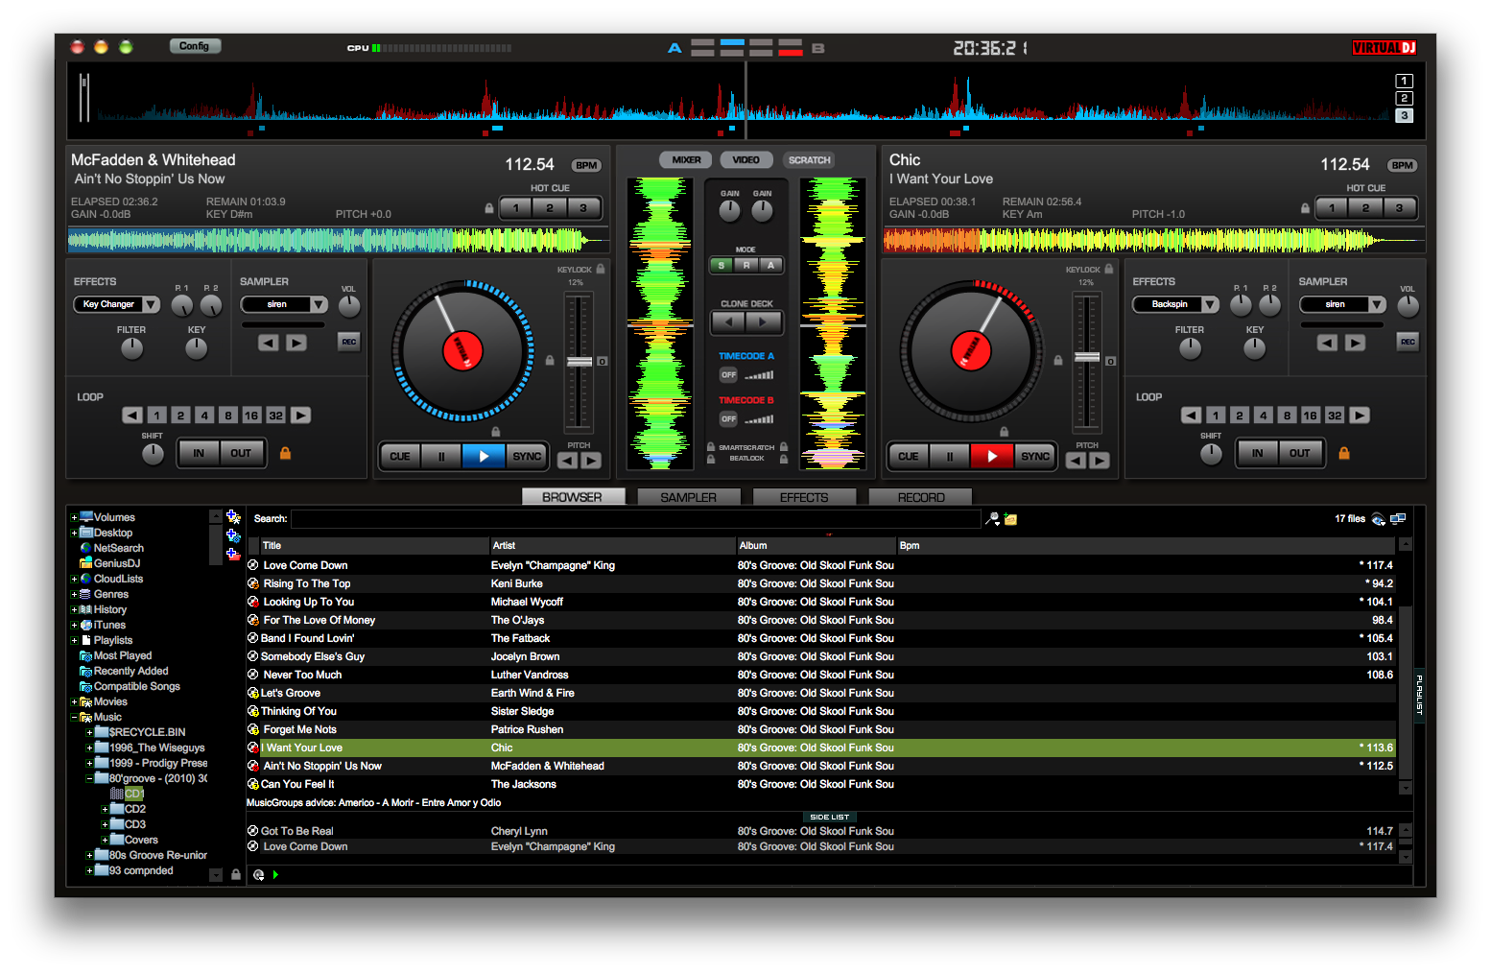
Task: Select waveform zoom level 1
Action: coord(1404,82)
